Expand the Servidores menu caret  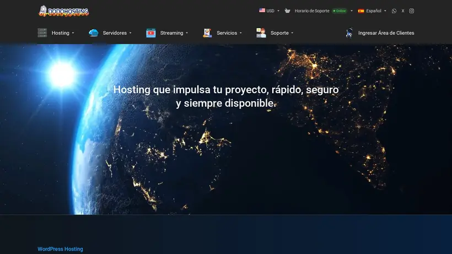pyautogui.click(x=130, y=33)
